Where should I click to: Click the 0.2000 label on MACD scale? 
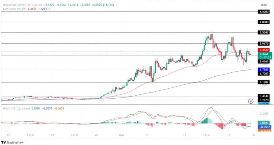(x=264, y=114)
